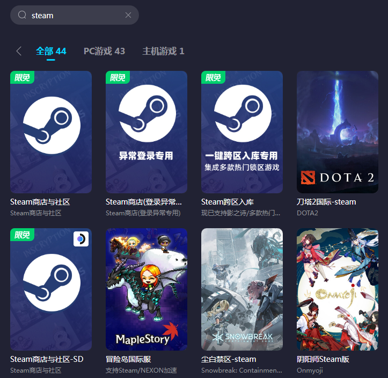The image size is (388, 378).
Task: Click the subtitle Snowbreak: Containmen...
Action: [241, 370]
